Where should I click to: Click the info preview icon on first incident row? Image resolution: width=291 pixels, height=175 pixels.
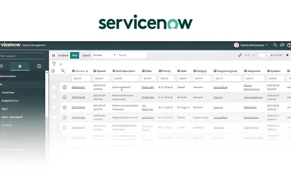tap(65, 87)
